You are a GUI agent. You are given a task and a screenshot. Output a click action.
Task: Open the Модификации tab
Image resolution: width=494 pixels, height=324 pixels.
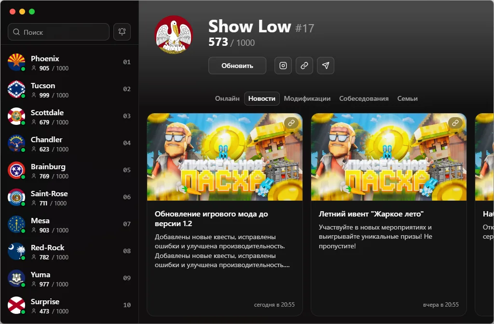(x=307, y=98)
